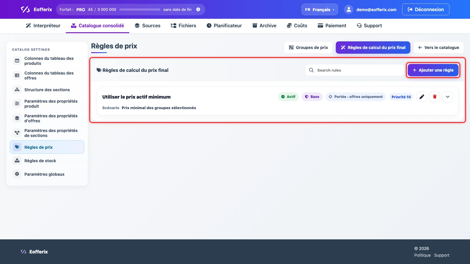Open Structure des sections settings
Viewport: 470px width, 264px height.
tap(47, 89)
